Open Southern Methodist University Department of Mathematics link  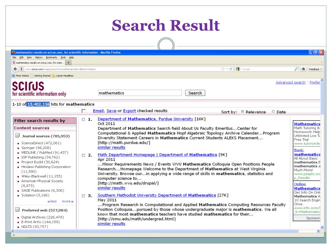point(157,195)
